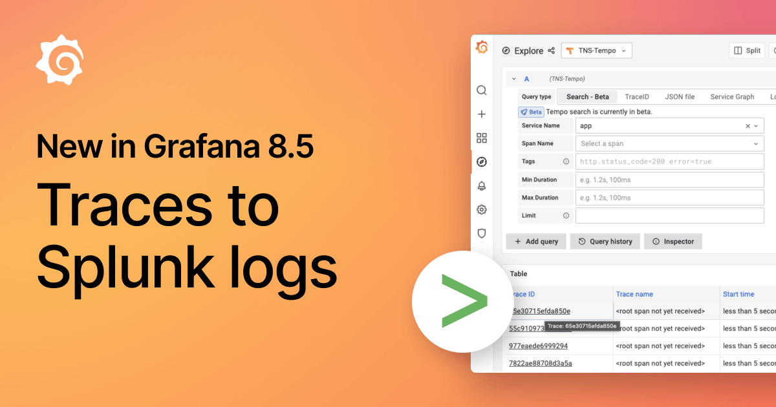The width and height of the screenshot is (776, 407).
Task: Click the Server Admin shield icon
Action: pyautogui.click(x=481, y=233)
